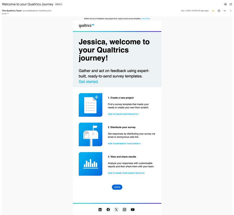Open the email in a new window
The width and height of the screenshot is (234, 215).
(231, 4)
